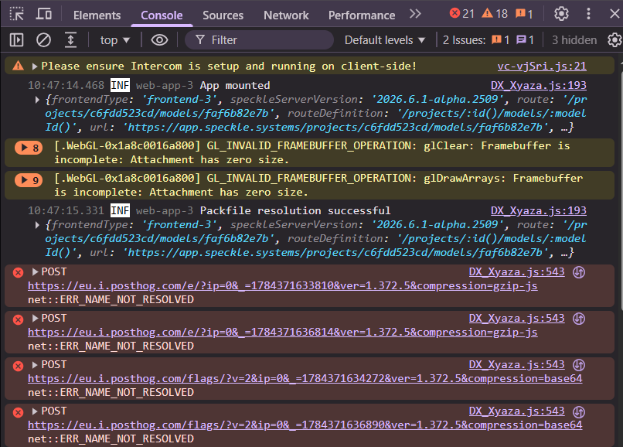The width and height of the screenshot is (623, 447).
Task: Expand the POST error ending 1784371633810
Action: pyautogui.click(x=35, y=271)
